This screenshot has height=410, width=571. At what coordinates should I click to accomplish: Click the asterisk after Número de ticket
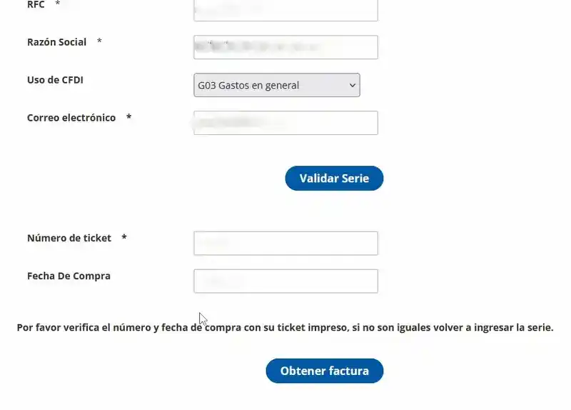tap(123, 237)
